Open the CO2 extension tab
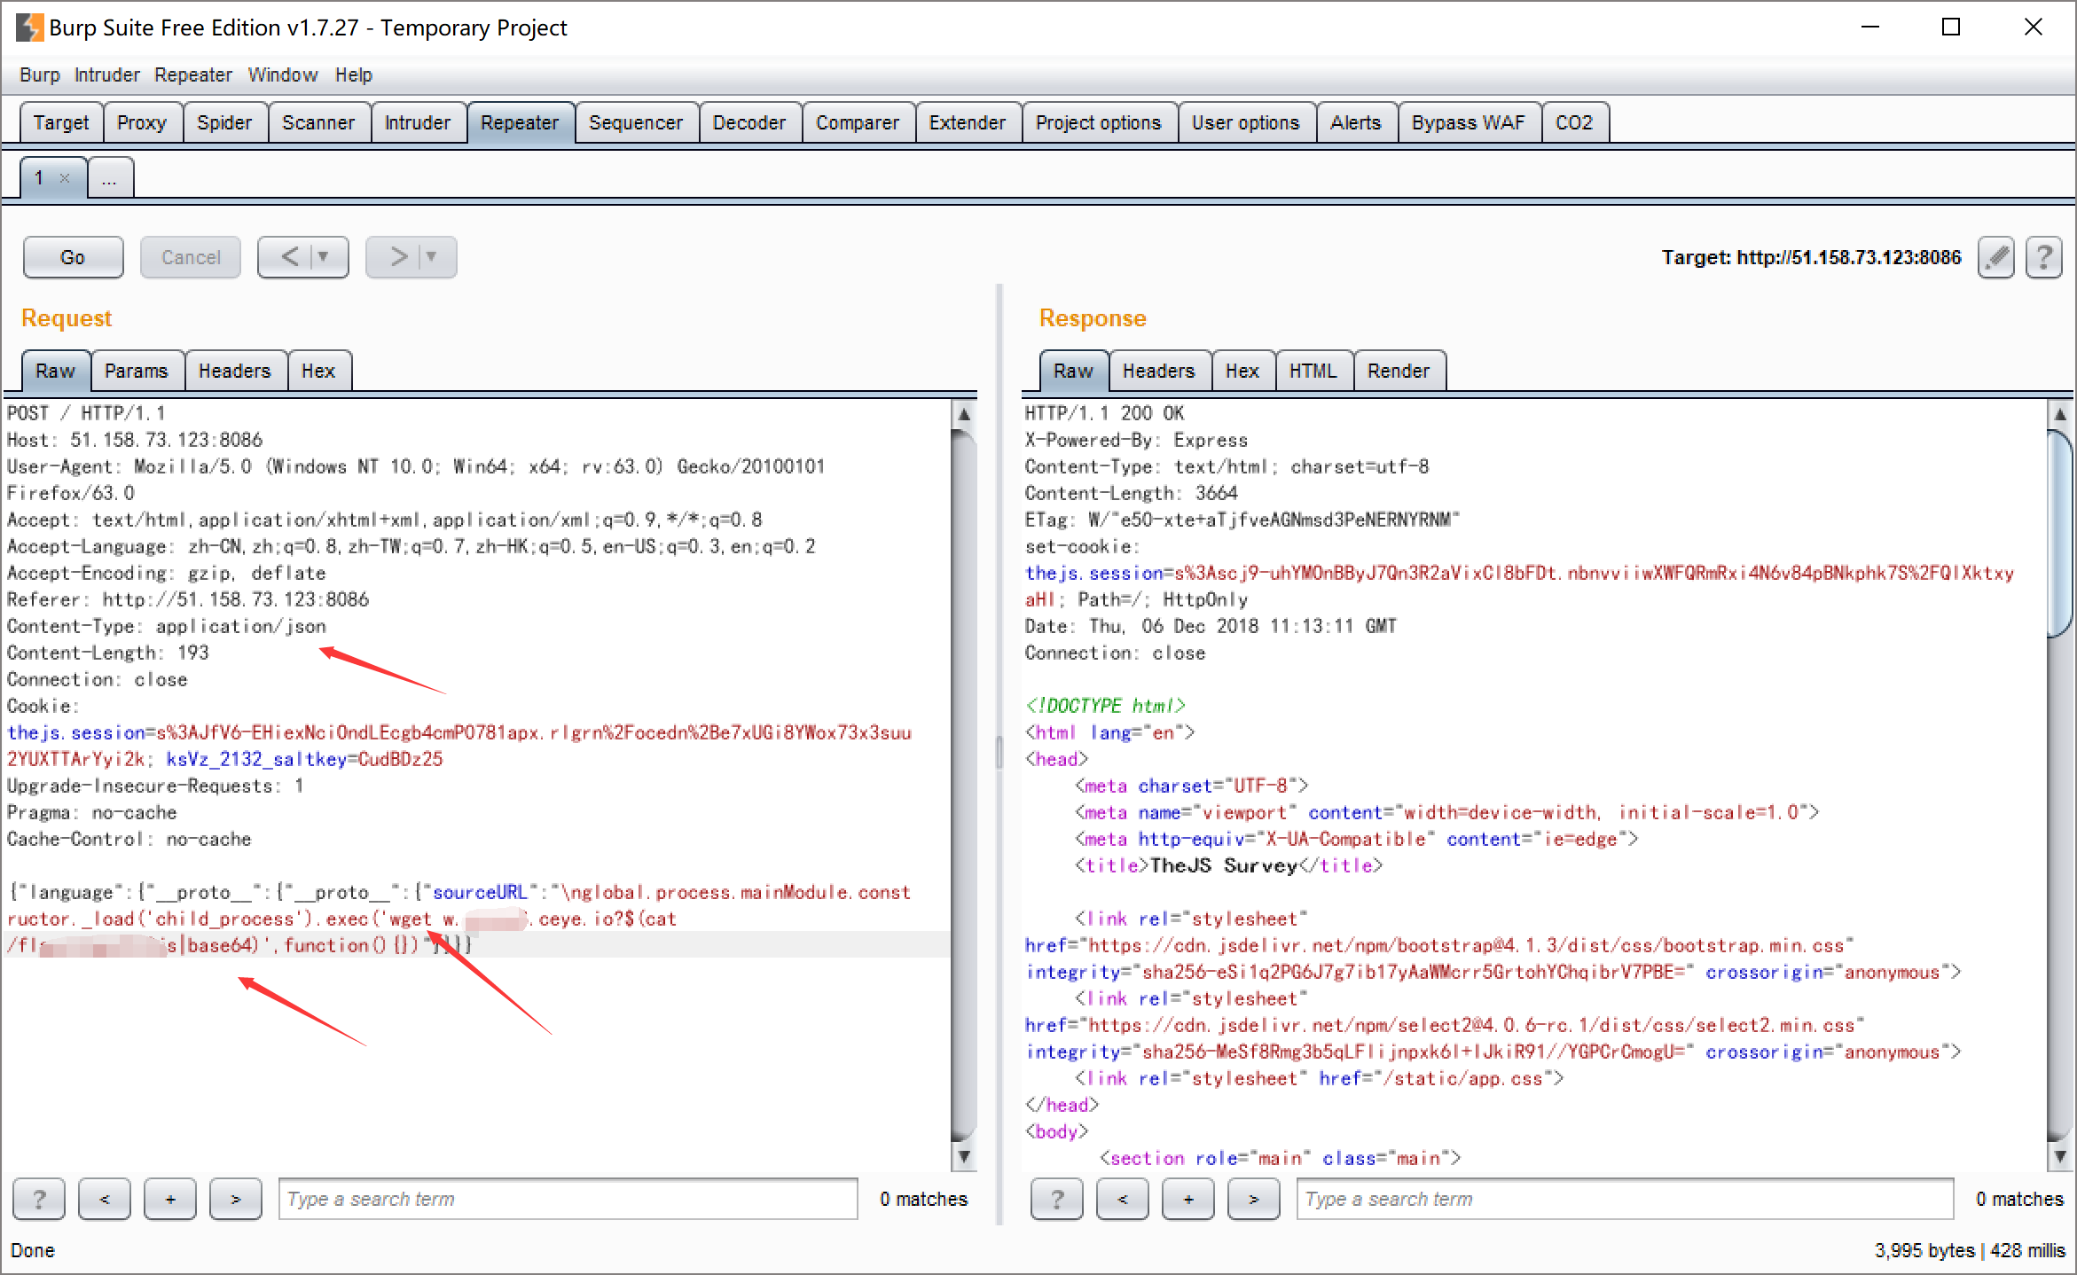This screenshot has width=2077, height=1275. (x=1575, y=122)
